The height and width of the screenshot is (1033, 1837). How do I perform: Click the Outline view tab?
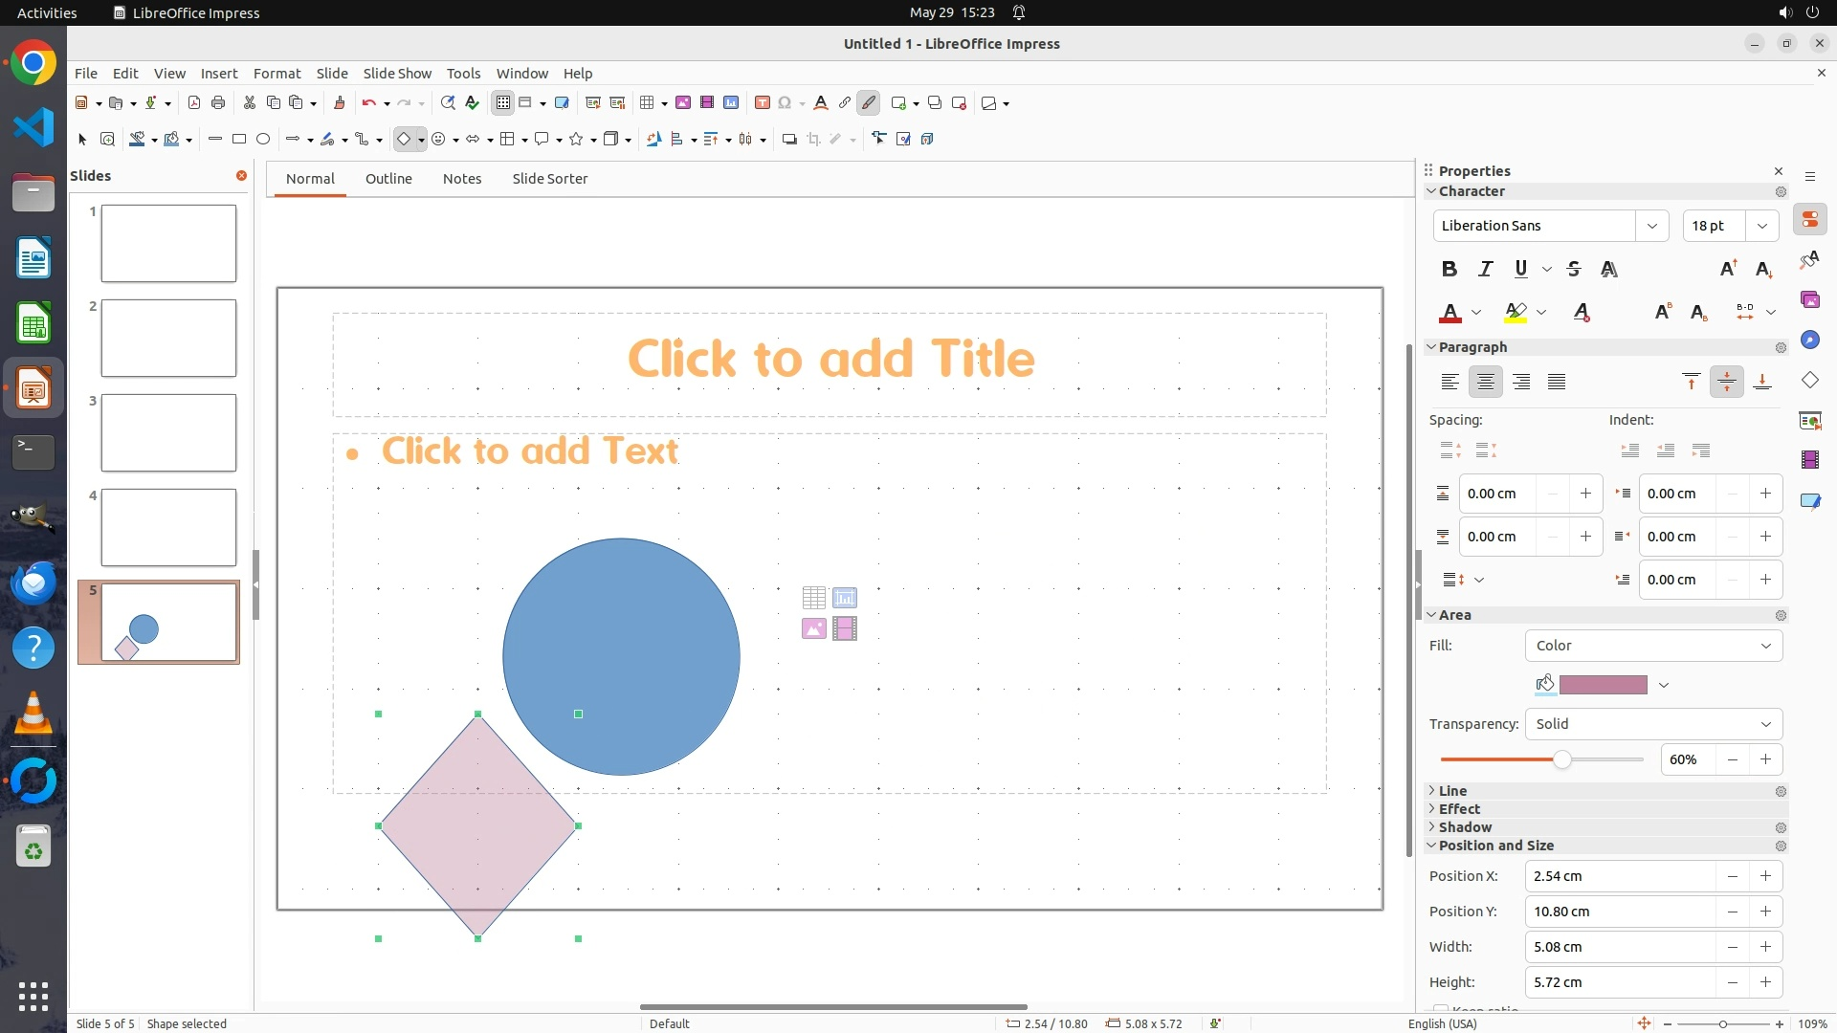(x=388, y=179)
